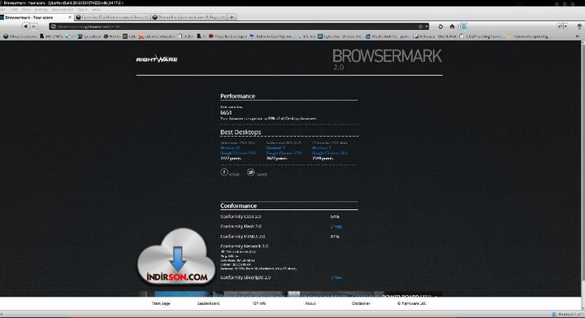585x318 pixels.
Task: Go forward with the browser forward arrow
Action: pos(34,27)
